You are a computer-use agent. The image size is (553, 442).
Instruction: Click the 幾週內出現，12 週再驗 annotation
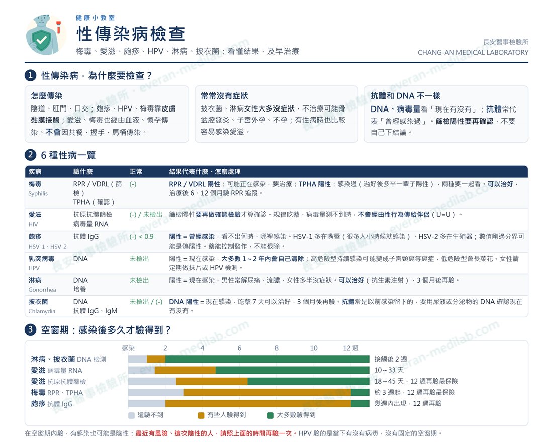coord(408,404)
